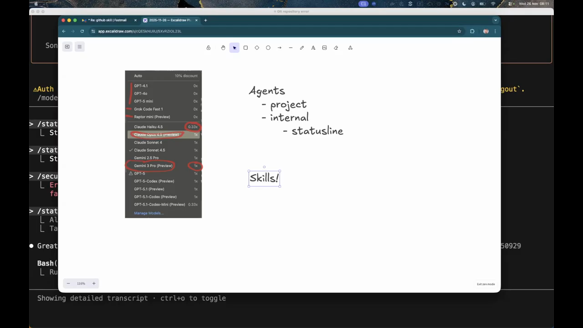This screenshot has width=583, height=328.
Task: Select the Rectangle shape tool
Action: pos(245,48)
